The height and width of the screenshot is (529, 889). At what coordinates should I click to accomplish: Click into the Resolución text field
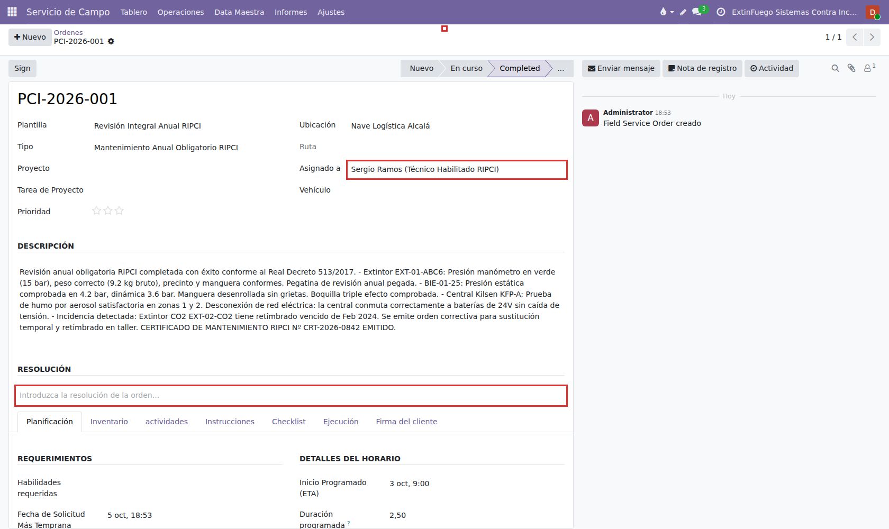[291, 395]
